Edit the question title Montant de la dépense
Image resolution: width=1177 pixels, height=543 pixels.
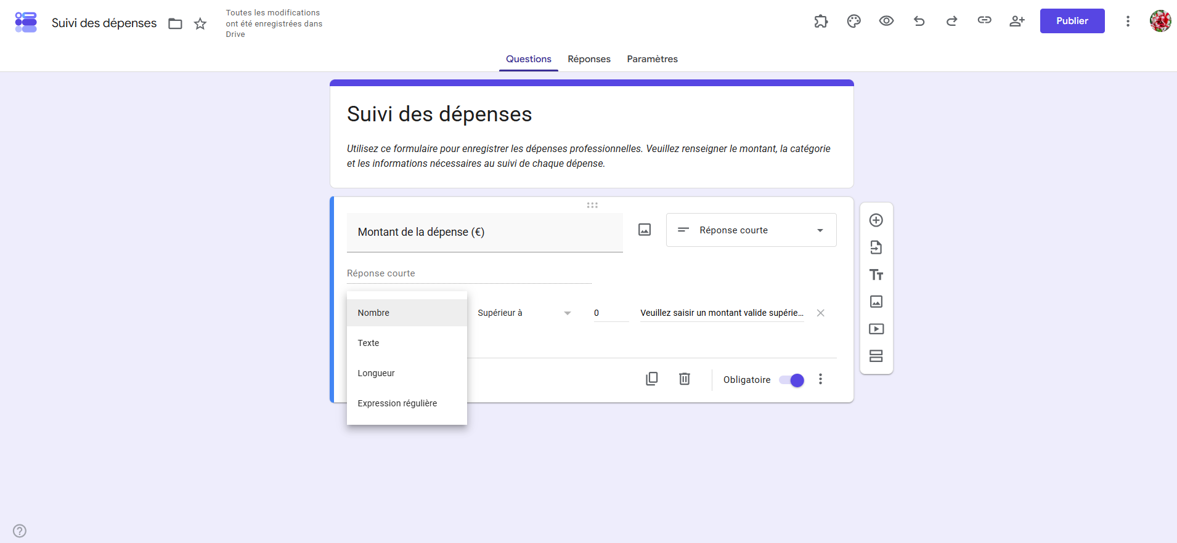click(x=485, y=232)
